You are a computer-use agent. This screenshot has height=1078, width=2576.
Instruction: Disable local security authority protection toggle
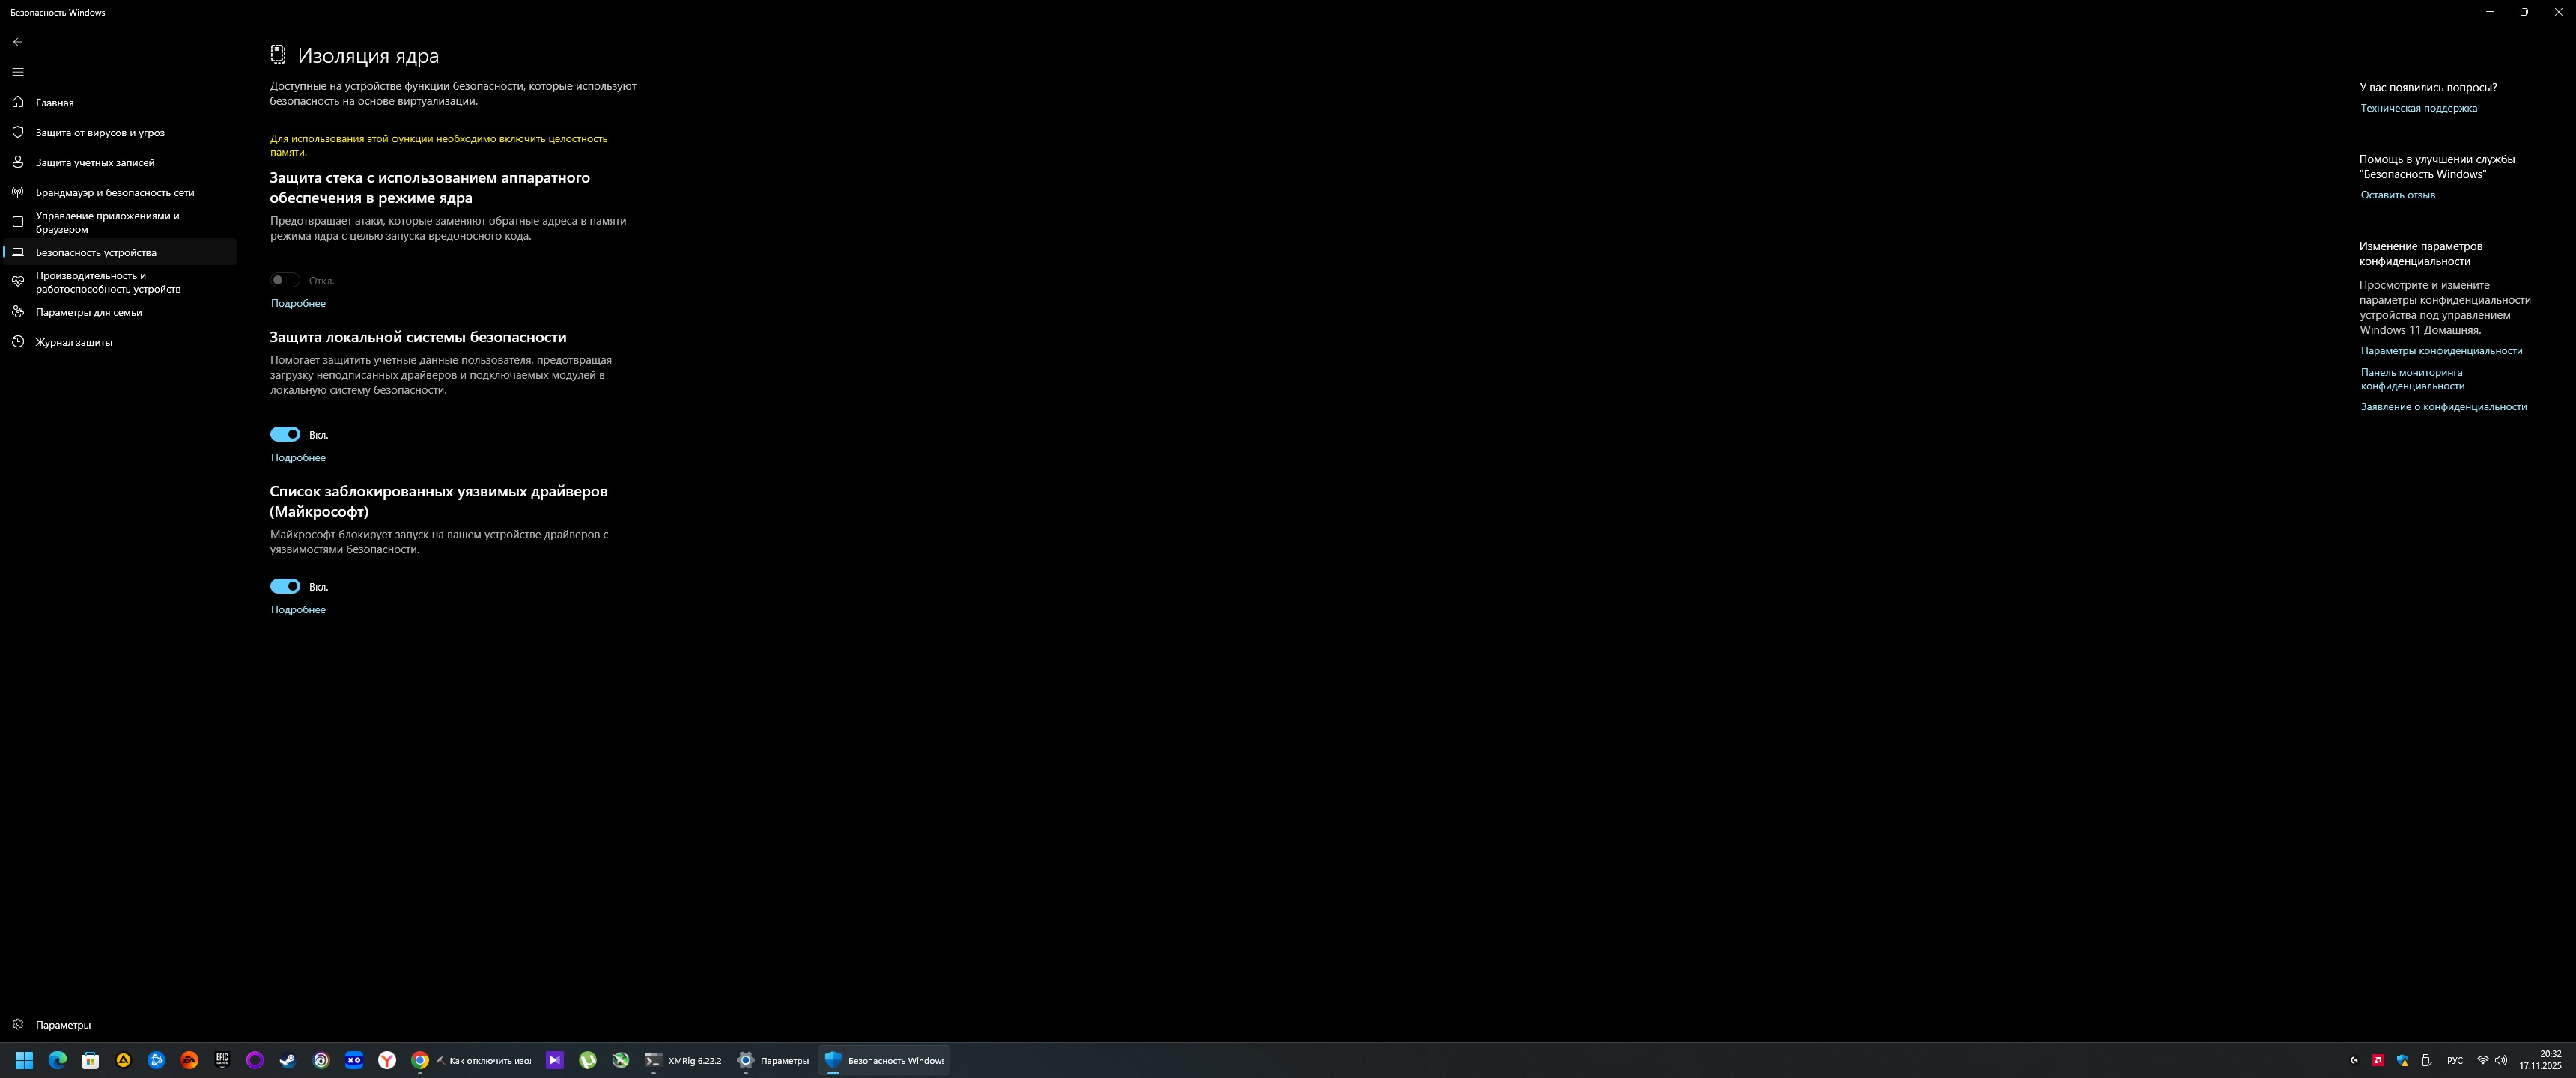tap(285, 434)
